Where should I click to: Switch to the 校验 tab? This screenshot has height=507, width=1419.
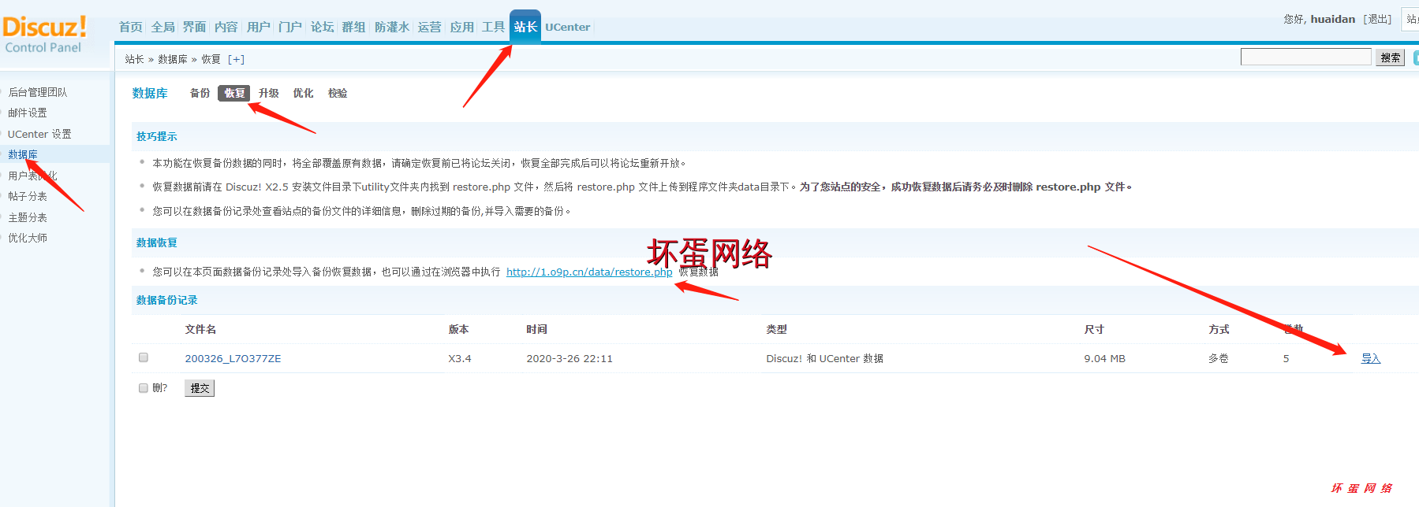338,93
